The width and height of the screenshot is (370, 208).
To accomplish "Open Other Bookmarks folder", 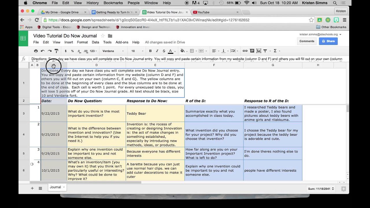I will click(331, 27).
